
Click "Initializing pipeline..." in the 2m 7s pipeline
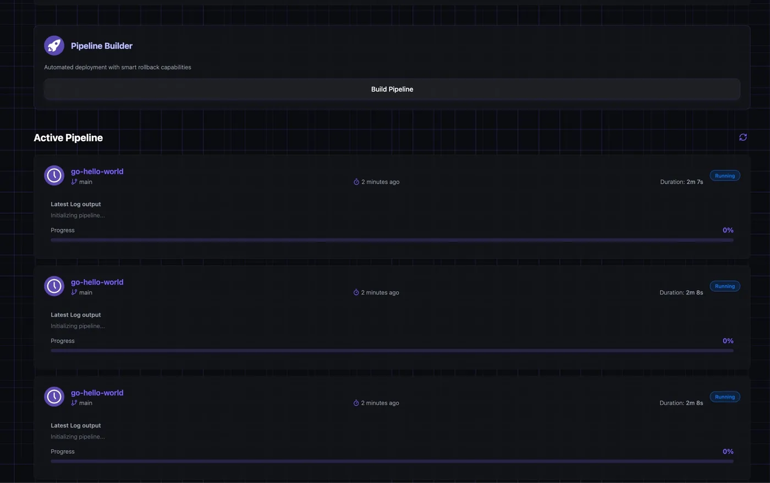tap(78, 215)
